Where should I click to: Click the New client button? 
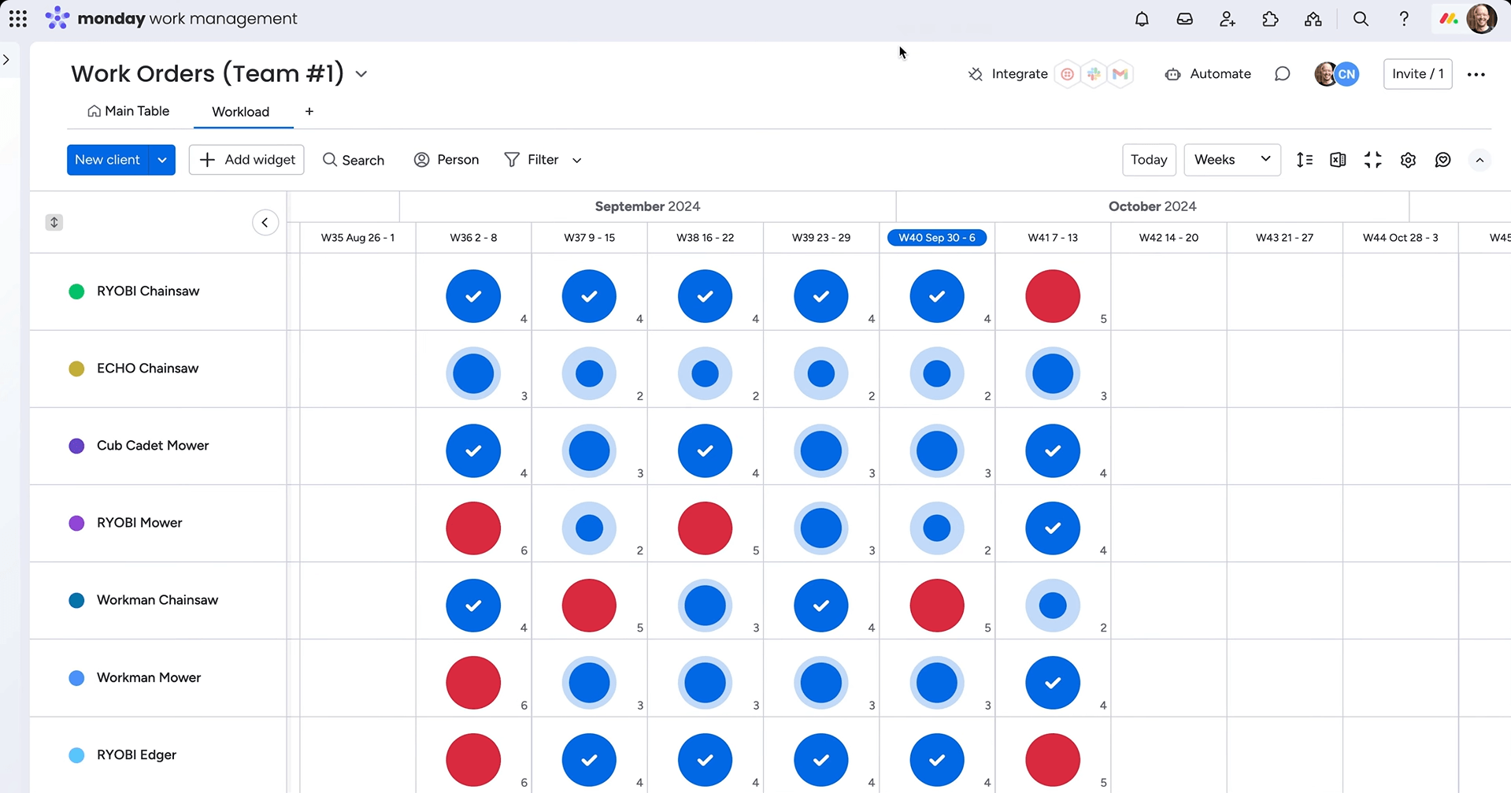(x=108, y=160)
